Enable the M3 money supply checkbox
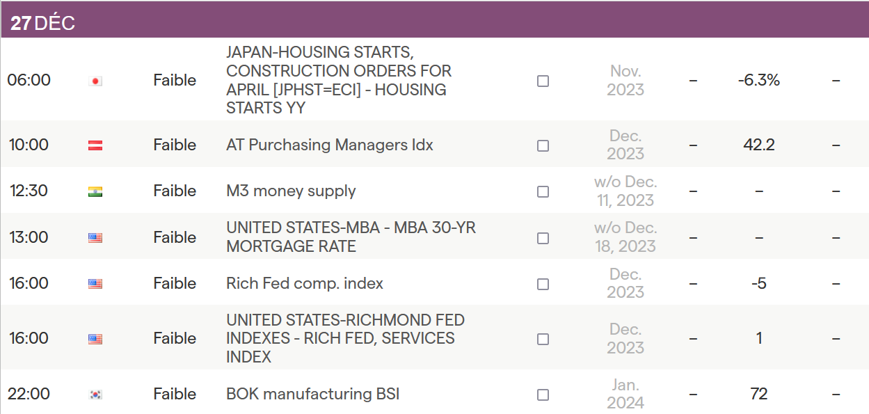The image size is (869, 414). coord(543,191)
